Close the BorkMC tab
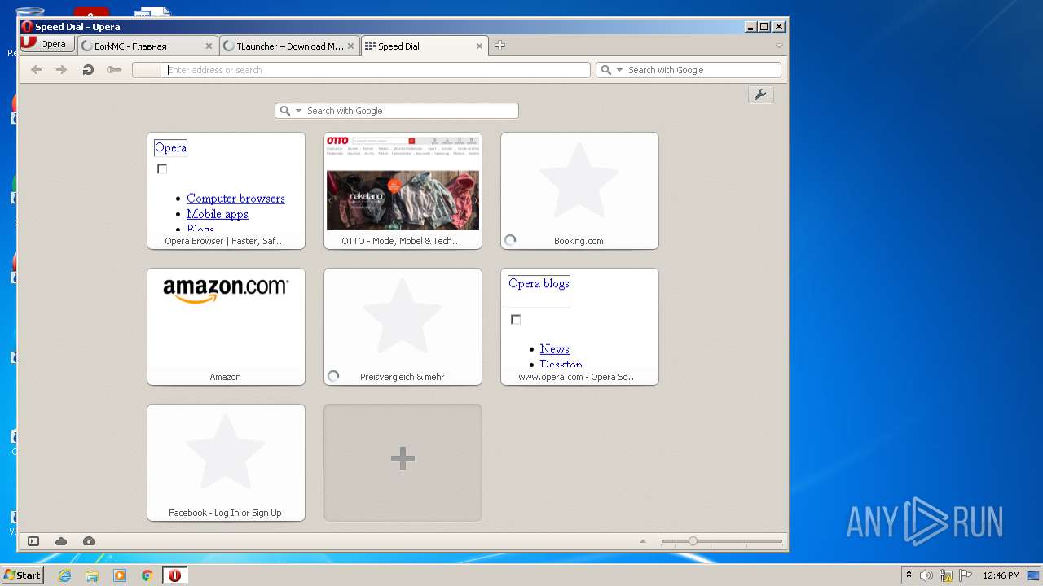The image size is (1043, 586). (x=209, y=46)
